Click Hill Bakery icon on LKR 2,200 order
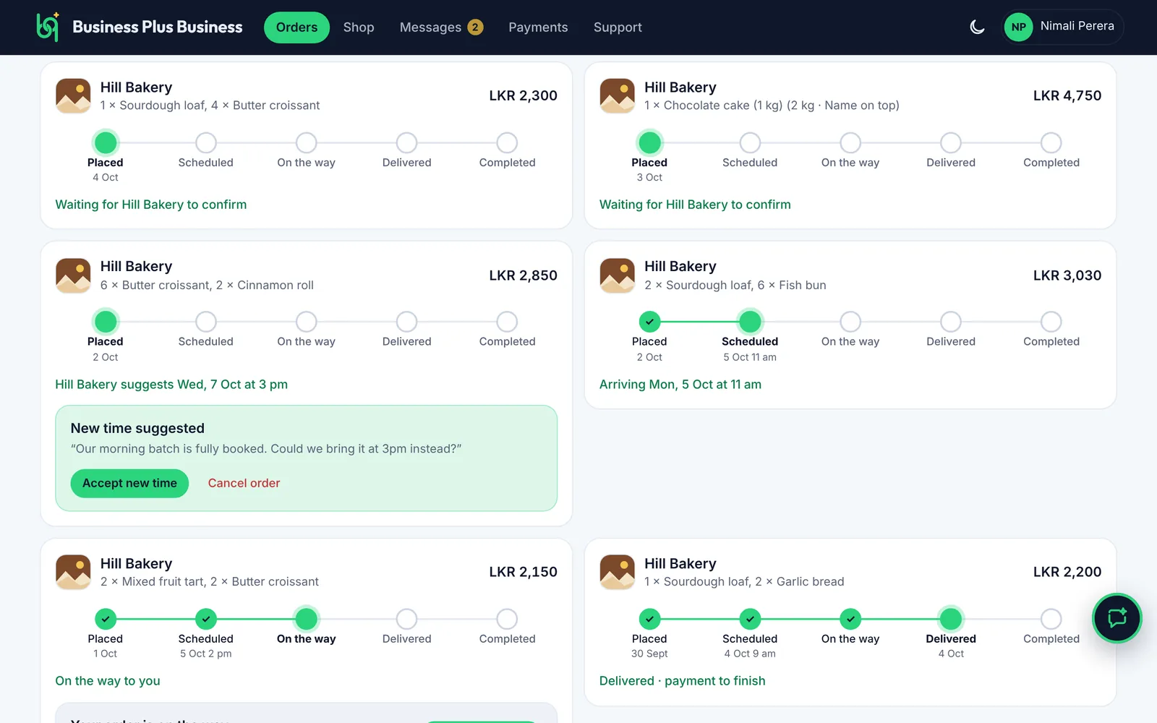Screen dimensions: 1157x723 pos(618,572)
